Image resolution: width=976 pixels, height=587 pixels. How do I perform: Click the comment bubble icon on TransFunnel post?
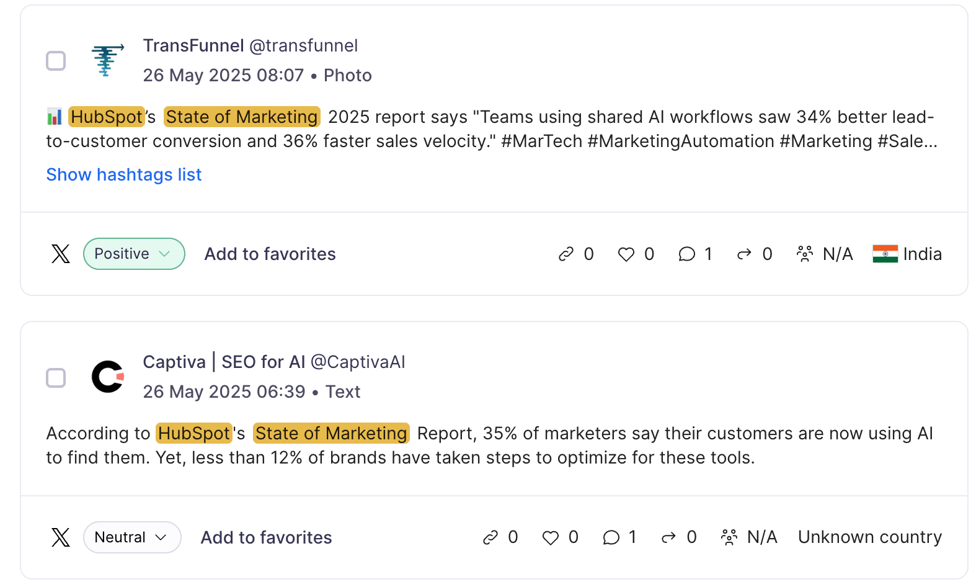click(686, 254)
